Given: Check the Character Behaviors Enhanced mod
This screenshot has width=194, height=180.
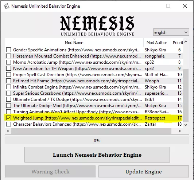Looking at the screenshot, I should 8,124.
